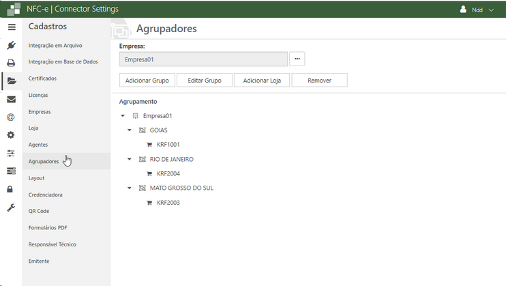Viewport: 506px width, 286px height.
Task: Click the server stack sidebar icon
Action: pyautogui.click(x=11, y=171)
